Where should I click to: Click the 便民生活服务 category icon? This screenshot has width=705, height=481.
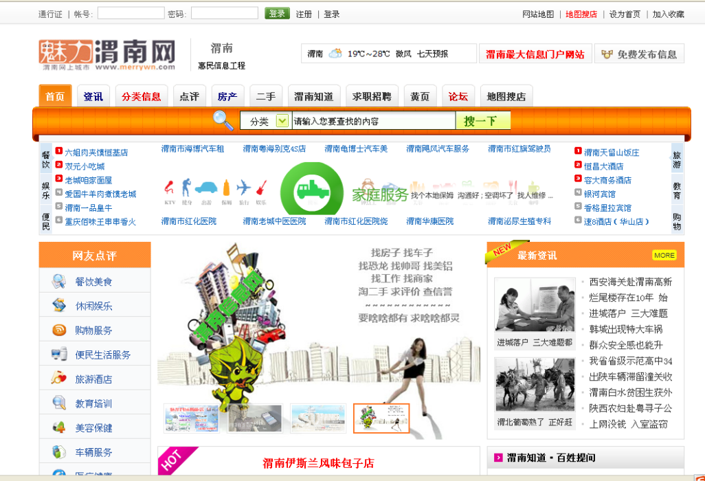point(59,355)
